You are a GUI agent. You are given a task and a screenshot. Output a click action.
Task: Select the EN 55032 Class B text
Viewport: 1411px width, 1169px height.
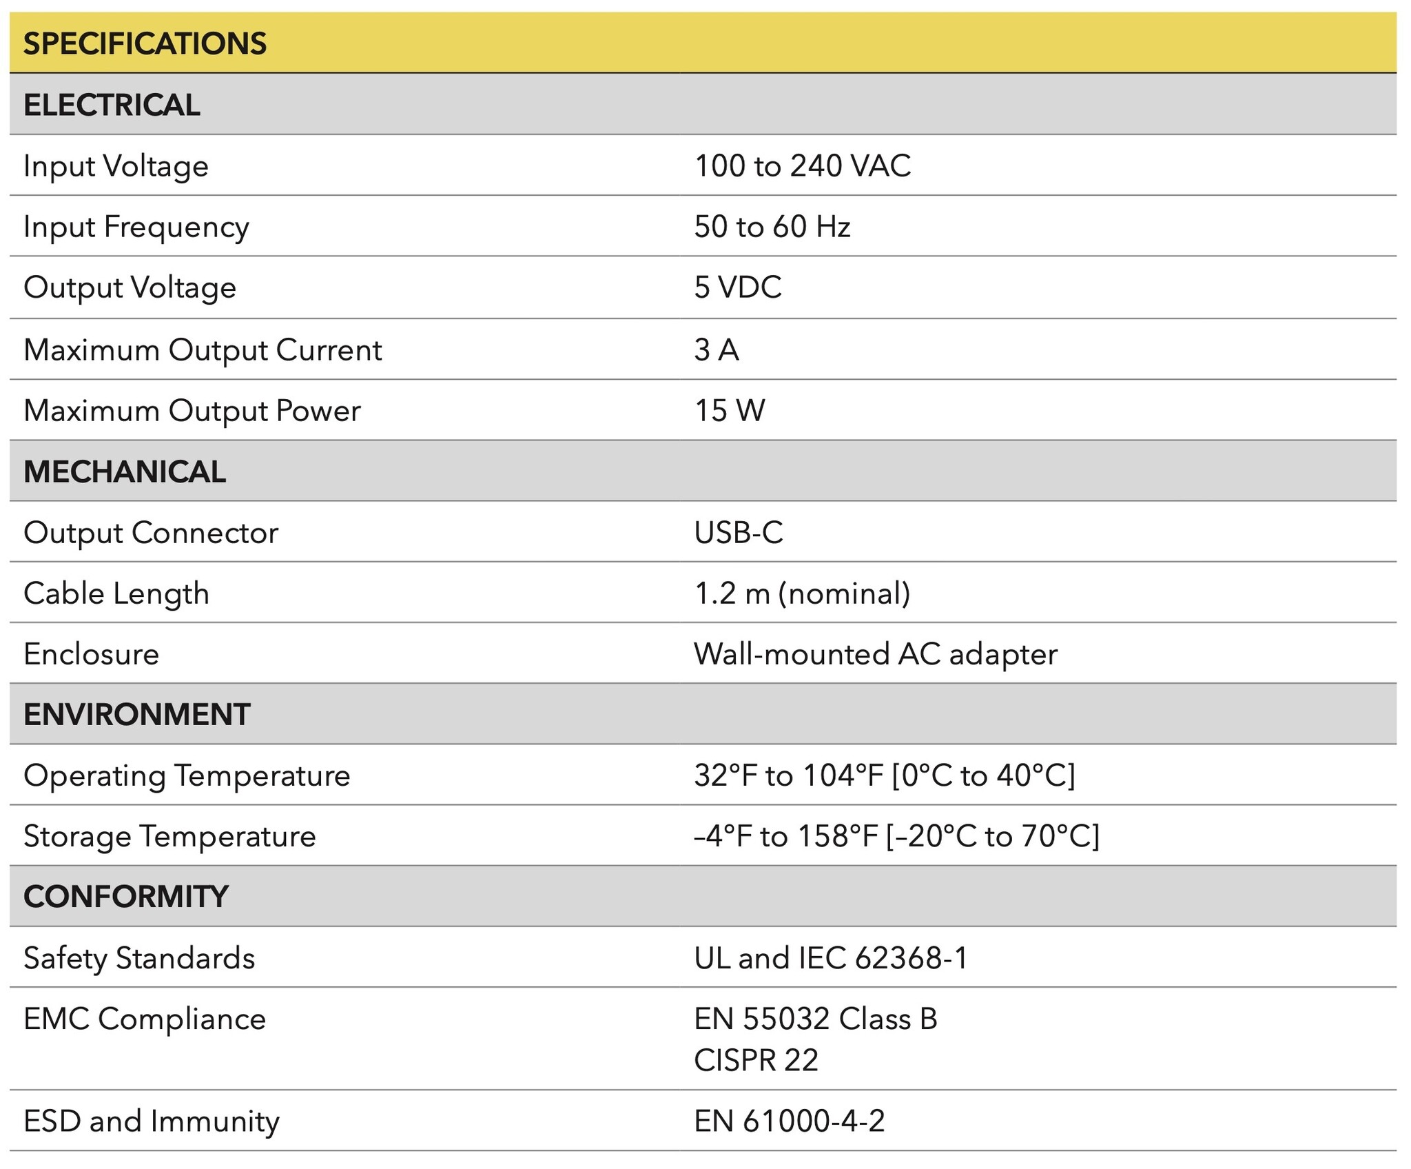point(815,1019)
